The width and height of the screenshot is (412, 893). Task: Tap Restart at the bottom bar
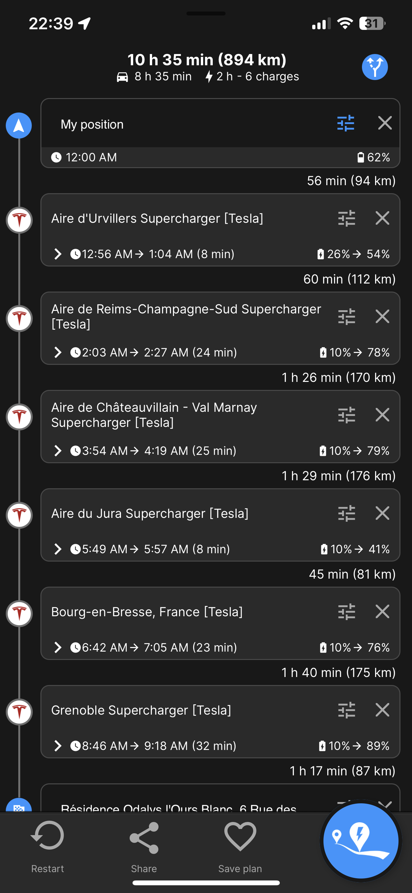click(47, 846)
